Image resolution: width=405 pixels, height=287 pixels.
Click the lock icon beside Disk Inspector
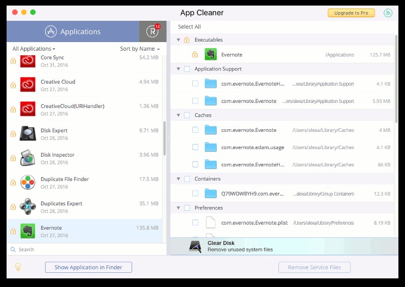13,158
